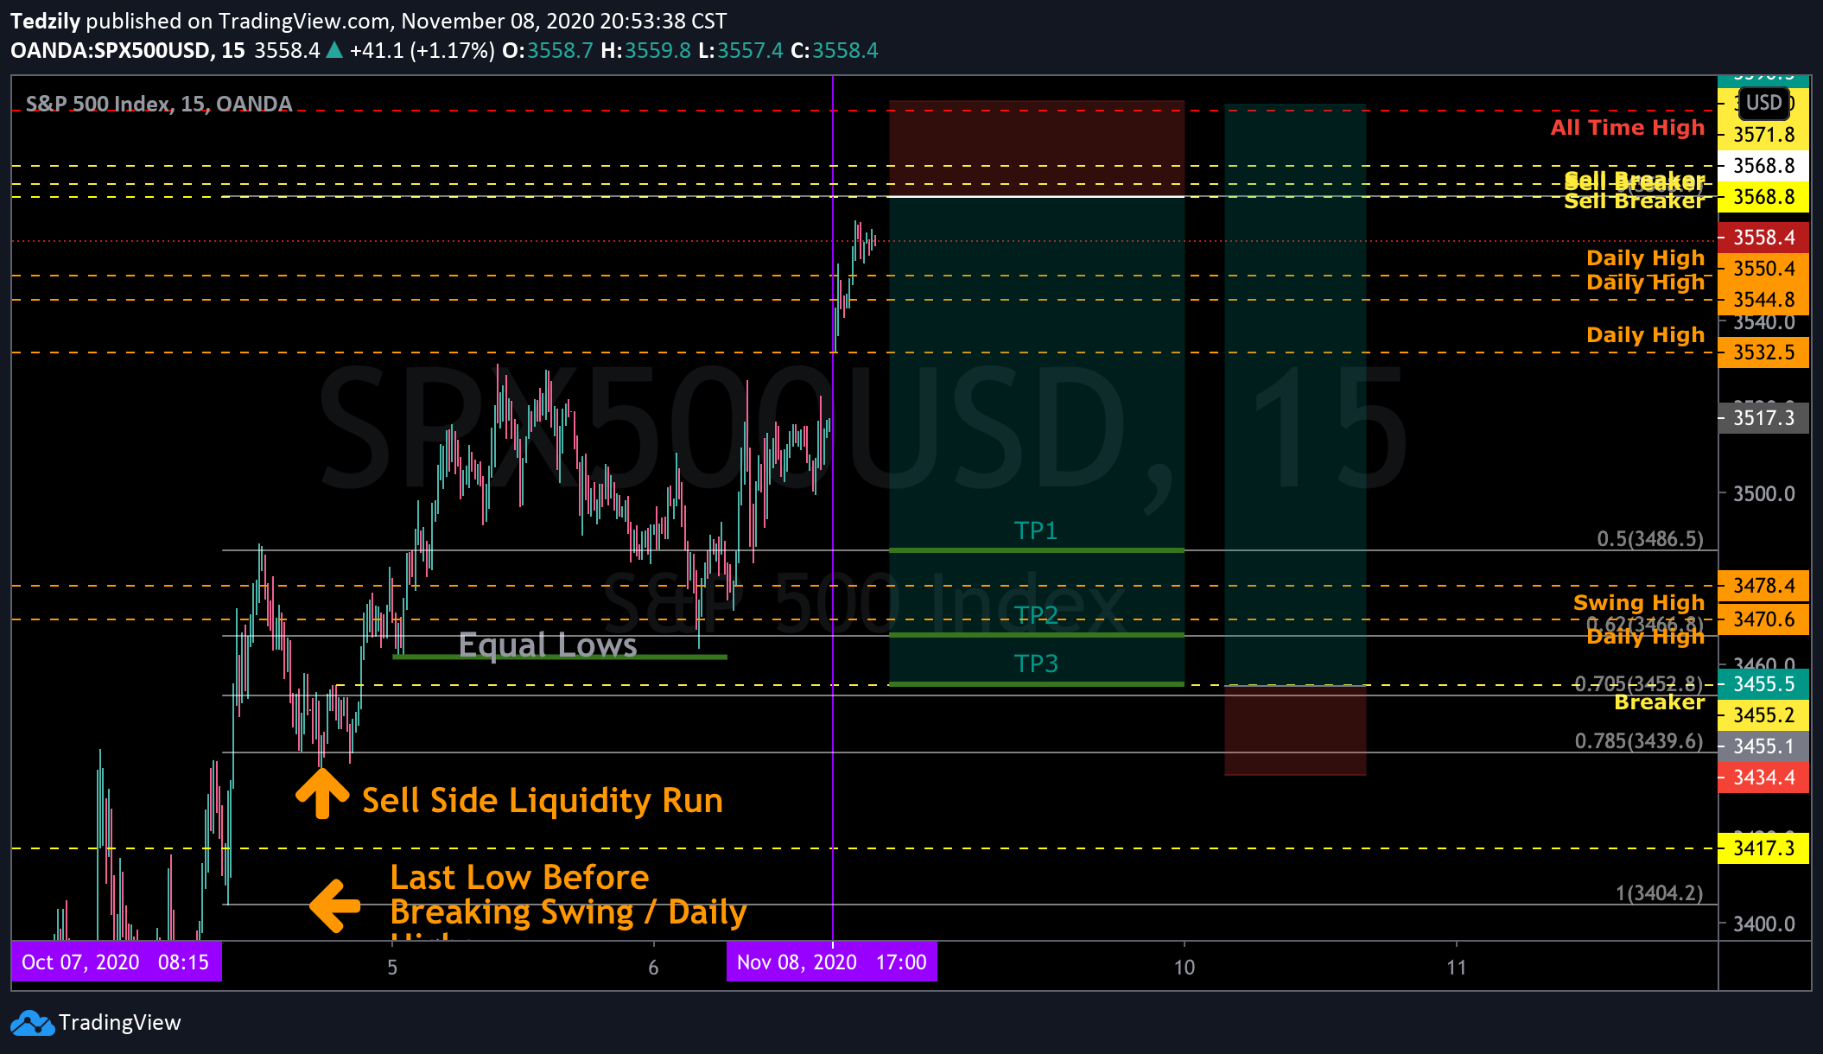The width and height of the screenshot is (1823, 1054).
Task: Select the All Time High label
Action: coord(1627,127)
